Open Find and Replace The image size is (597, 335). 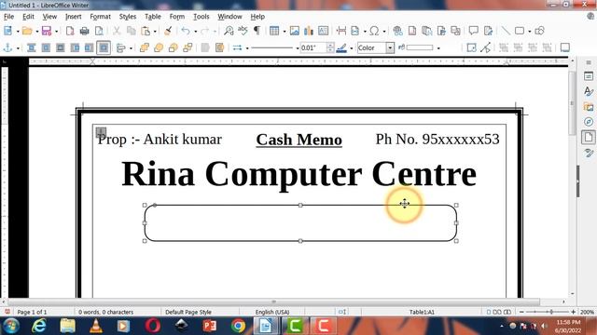coord(229,31)
